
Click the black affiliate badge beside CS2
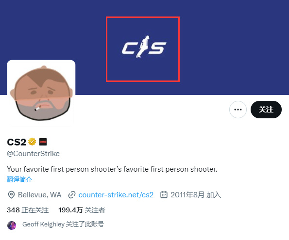[43, 142]
